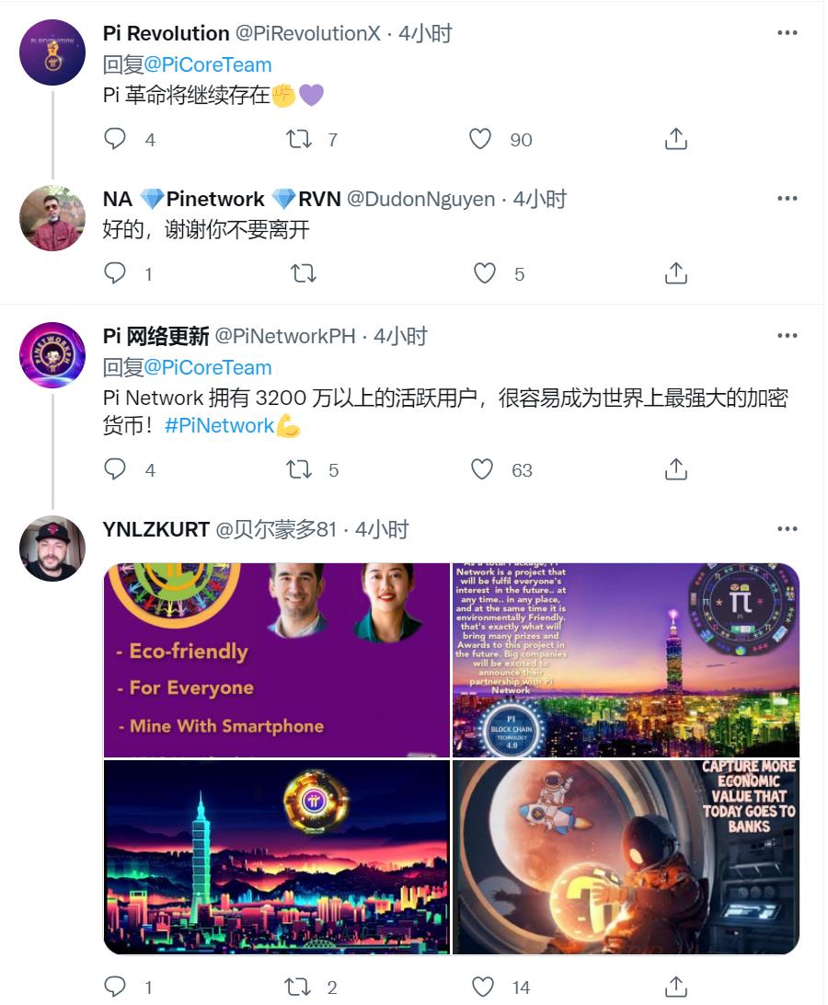
Task: View the Eco-friendly purple image
Action: [x=276, y=660]
